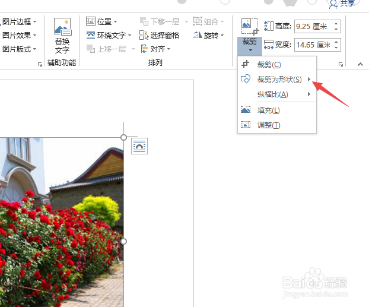Open the 对齐 align dropdown

(x=155, y=49)
